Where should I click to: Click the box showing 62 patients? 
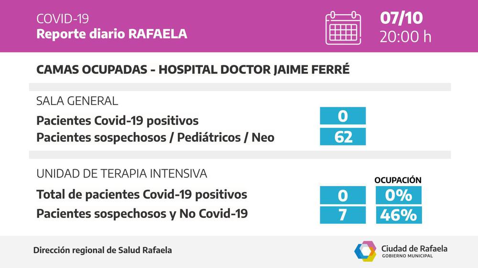[343, 137]
